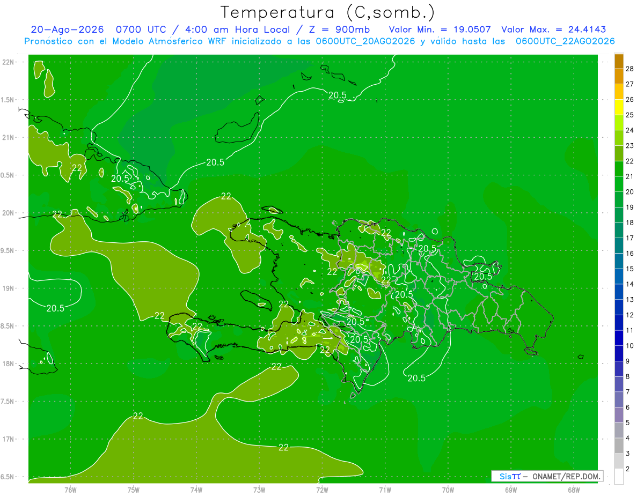Click the 'Valor Min. = 19.0507' readout

tap(439, 29)
